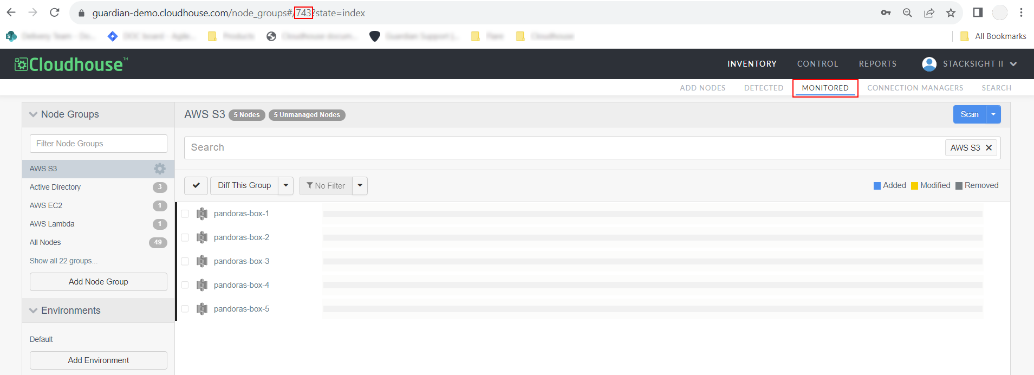Tick the checkbox for pandoras-box-4
Screen dimensions: 1034x375
(x=185, y=285)
